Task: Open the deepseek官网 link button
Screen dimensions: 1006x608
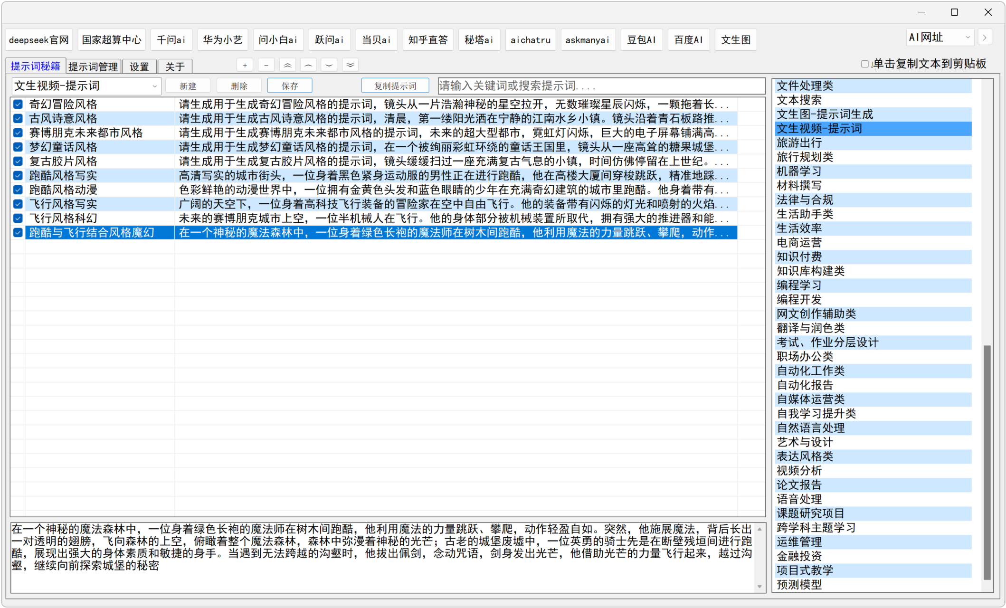Action: 39,40
